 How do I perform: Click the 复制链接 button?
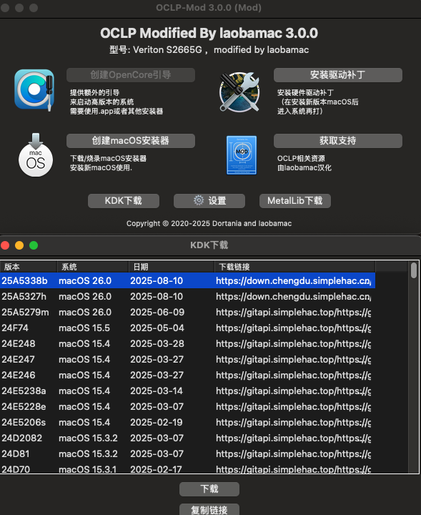(209, 510)
